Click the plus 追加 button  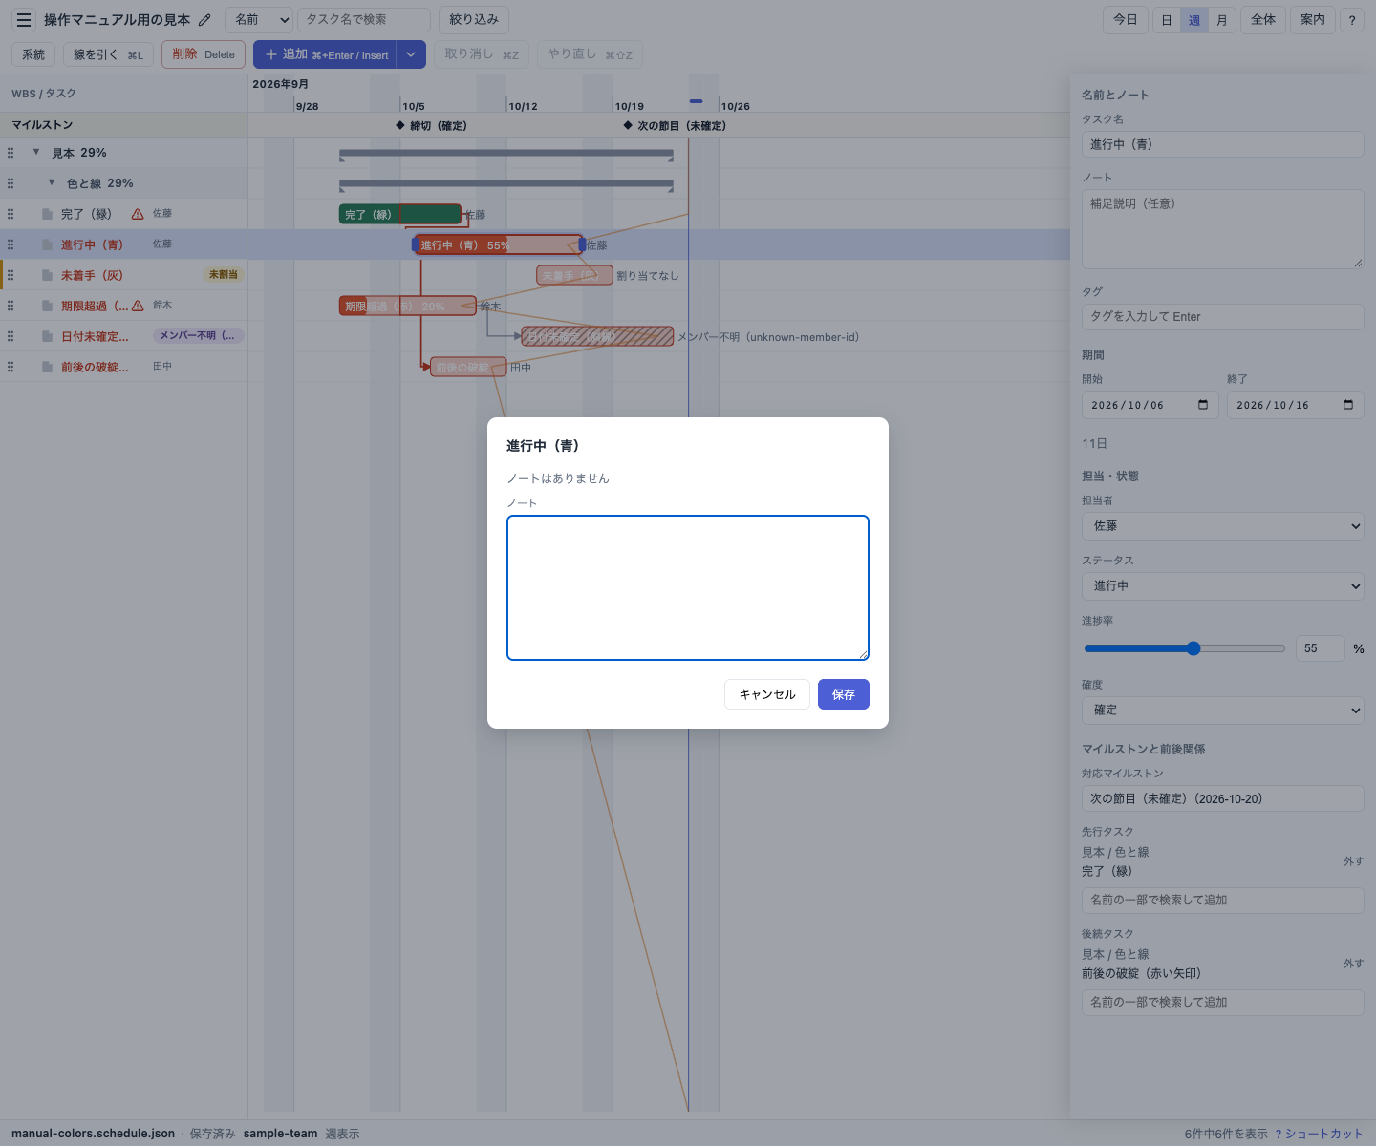click(x=327, y=54)
